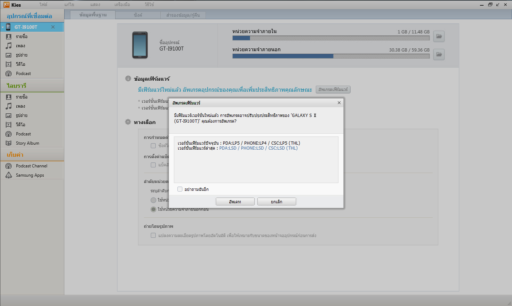Switch to the ข้อมูลพื้นฐาน tab
512x306 pixels.
(93, 15)
